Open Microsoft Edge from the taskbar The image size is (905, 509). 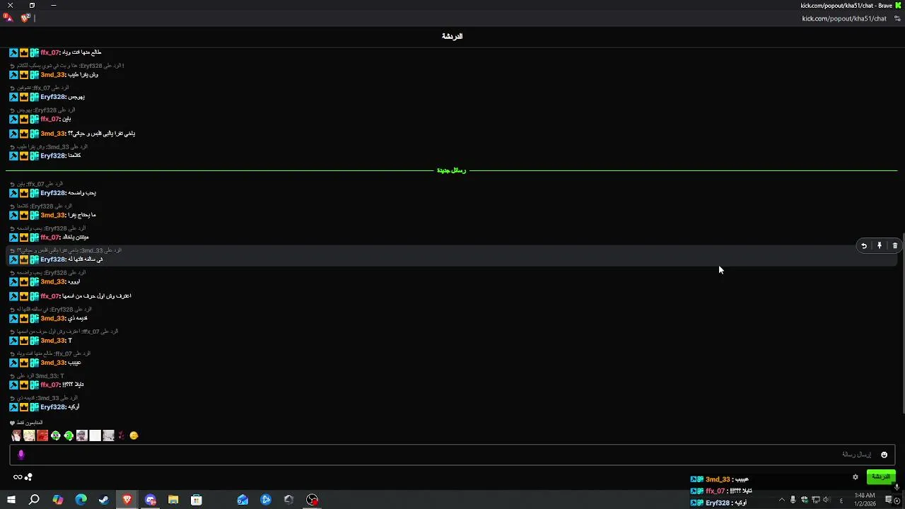click(81, 500)
